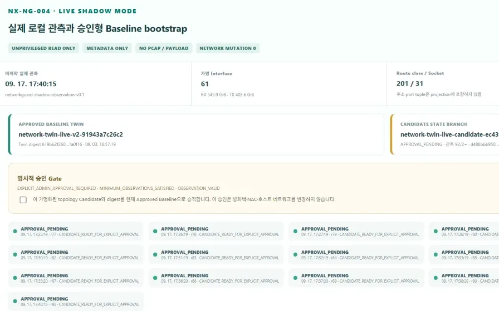Screen dimensions: 499x311
Task: Click the last observation time 09. 17. 17:40:15
Action: [31, 84]
